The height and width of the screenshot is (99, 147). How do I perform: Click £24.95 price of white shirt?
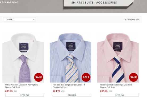(x=9, y=91)
